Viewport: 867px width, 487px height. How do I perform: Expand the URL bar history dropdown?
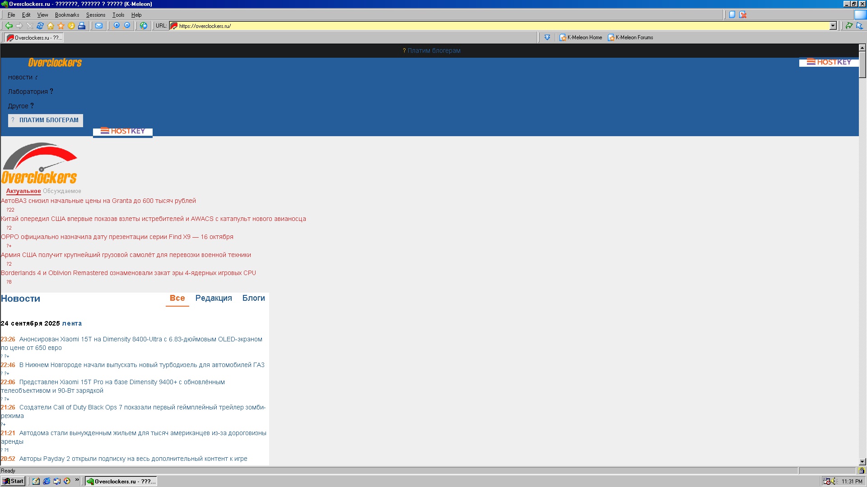pyautogui.click(x=833, y=26)
